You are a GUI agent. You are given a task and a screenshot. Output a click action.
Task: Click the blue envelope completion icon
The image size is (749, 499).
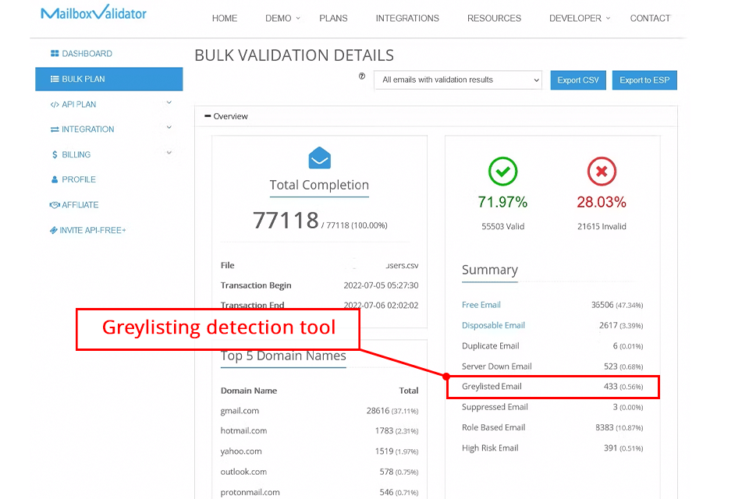coord(320,158)
